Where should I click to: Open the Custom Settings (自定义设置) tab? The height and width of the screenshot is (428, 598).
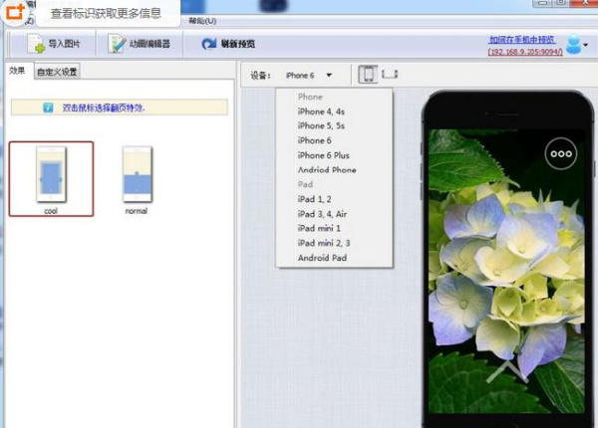57,72
